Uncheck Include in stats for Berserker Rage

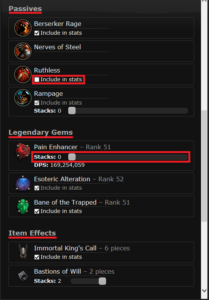[37, 33]
